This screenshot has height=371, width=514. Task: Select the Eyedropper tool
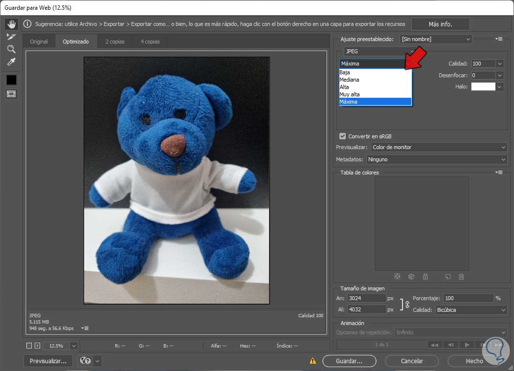(11, 62)
